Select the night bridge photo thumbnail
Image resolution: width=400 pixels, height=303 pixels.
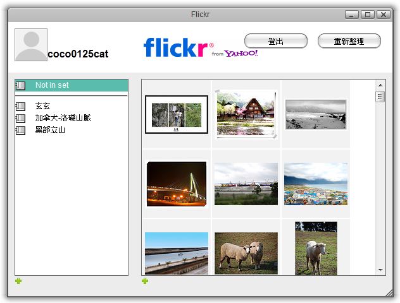pos(177,184)
